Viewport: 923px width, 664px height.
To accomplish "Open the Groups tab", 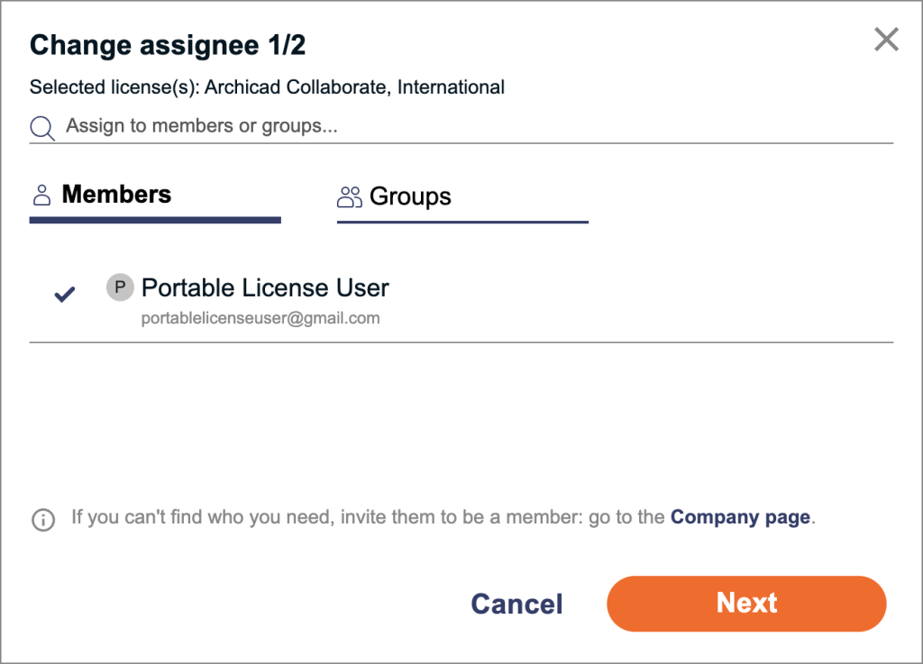I will (x=410, y=196).
